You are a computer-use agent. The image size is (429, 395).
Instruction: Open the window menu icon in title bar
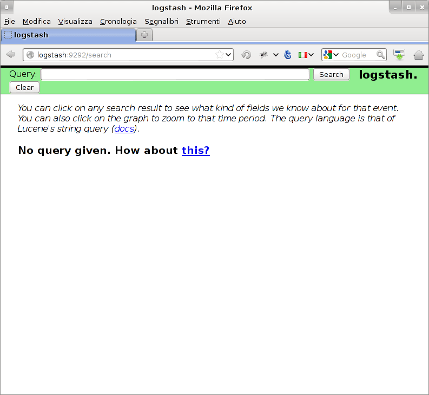7,8
